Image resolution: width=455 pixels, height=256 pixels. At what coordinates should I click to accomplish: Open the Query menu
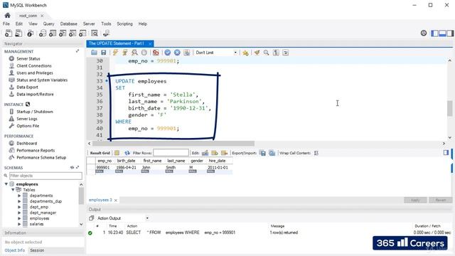[x=48, y=23]
